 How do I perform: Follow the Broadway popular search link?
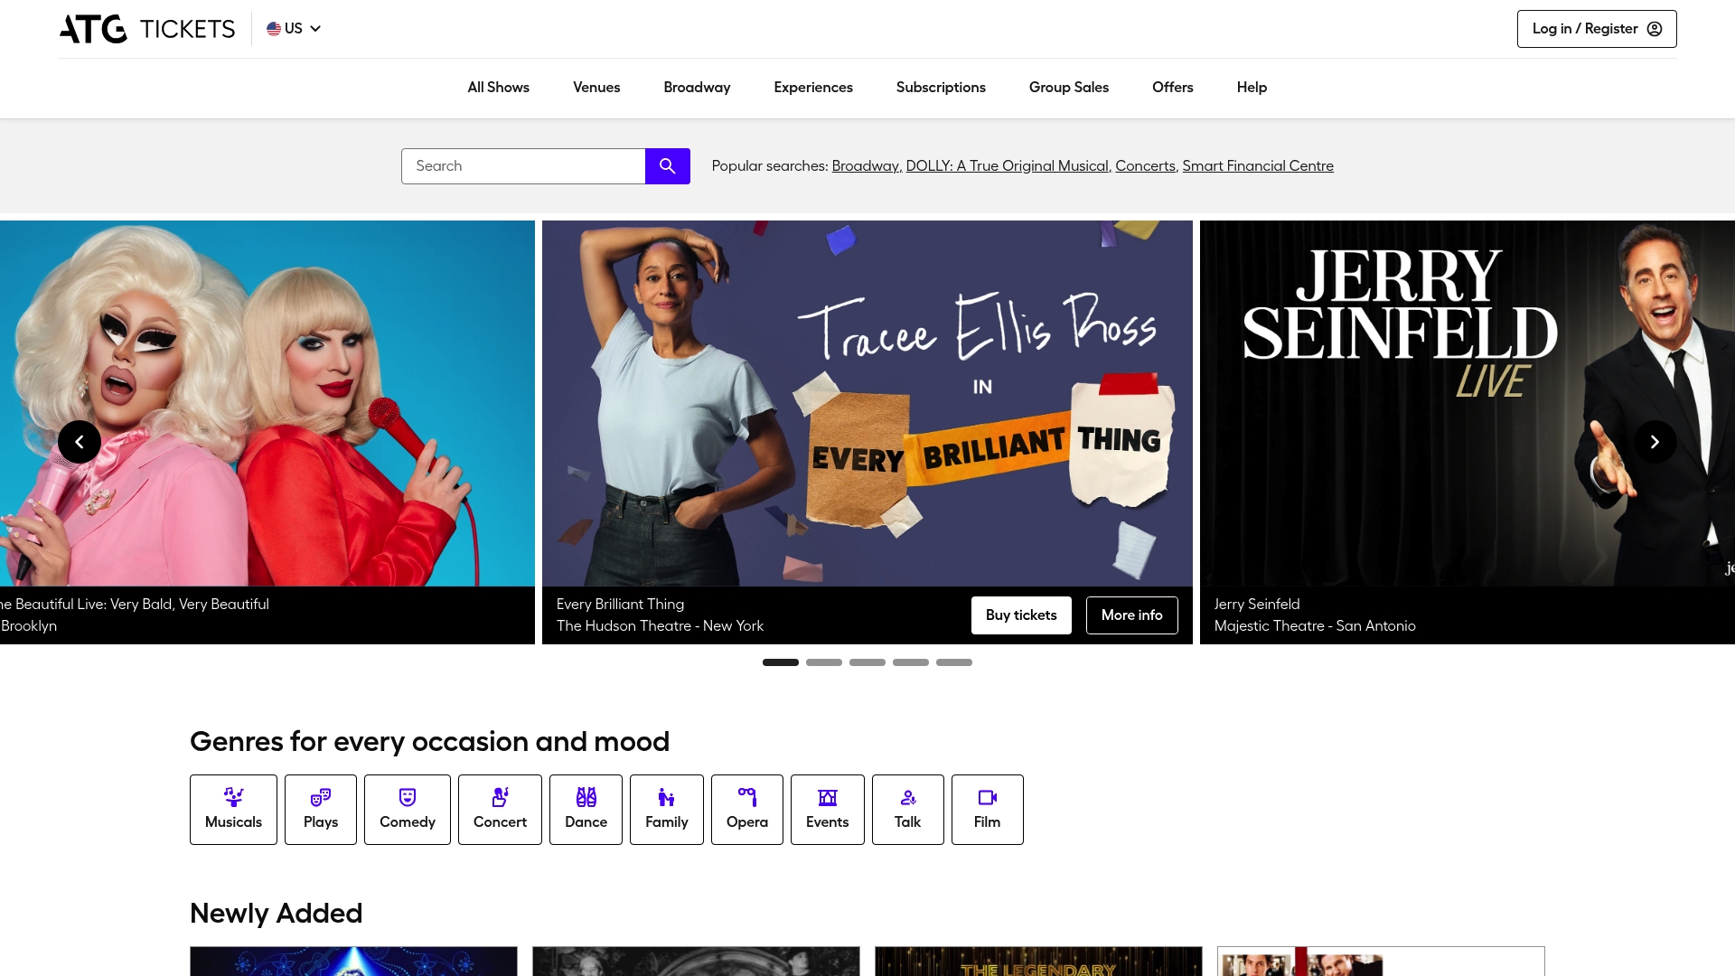click(x=865, y=166)
